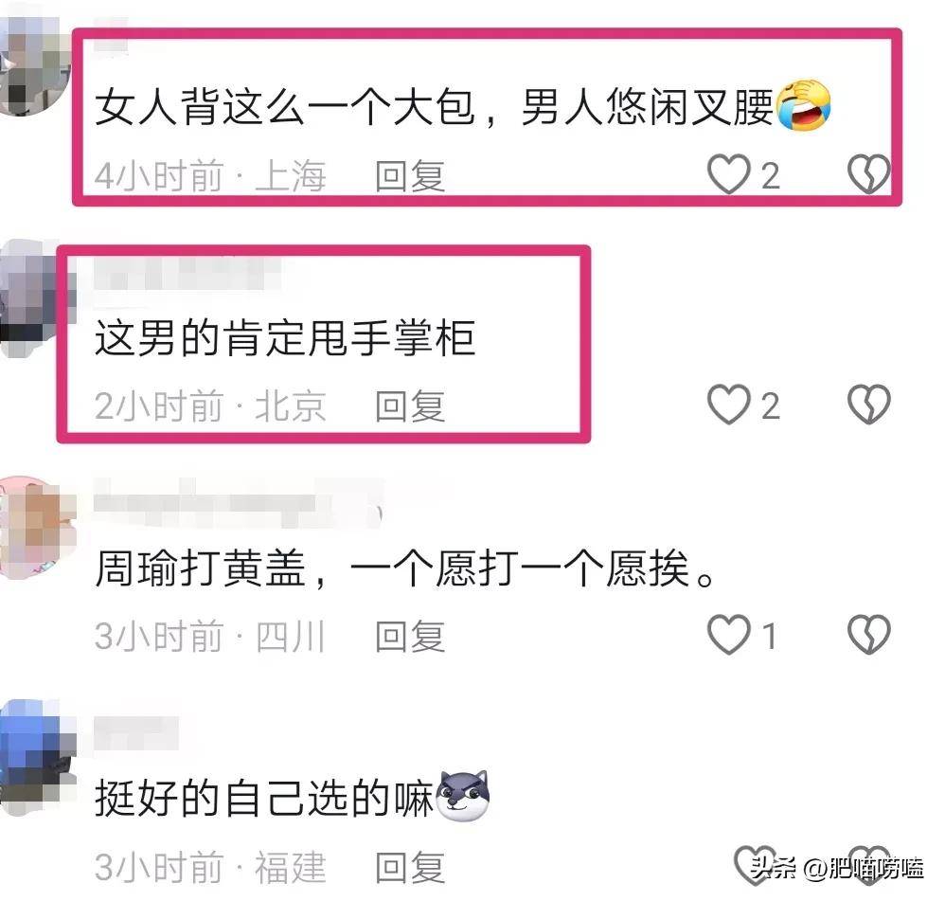The image size is (945, 901).
Task: Reply to the Beijing comment via 回复
Action: point(410,405)
